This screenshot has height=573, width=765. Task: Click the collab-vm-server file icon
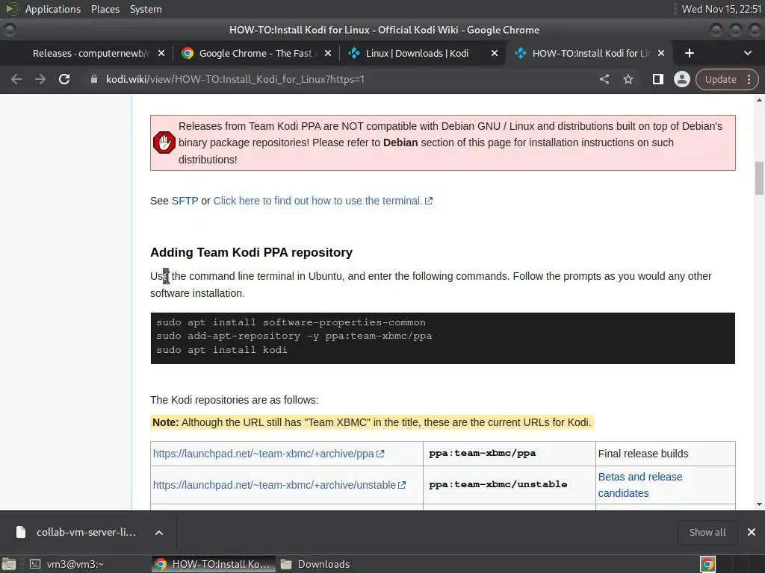click(20, 532)
